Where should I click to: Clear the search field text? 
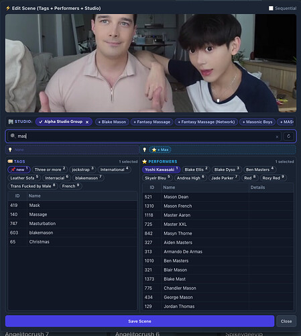point(277,136)
